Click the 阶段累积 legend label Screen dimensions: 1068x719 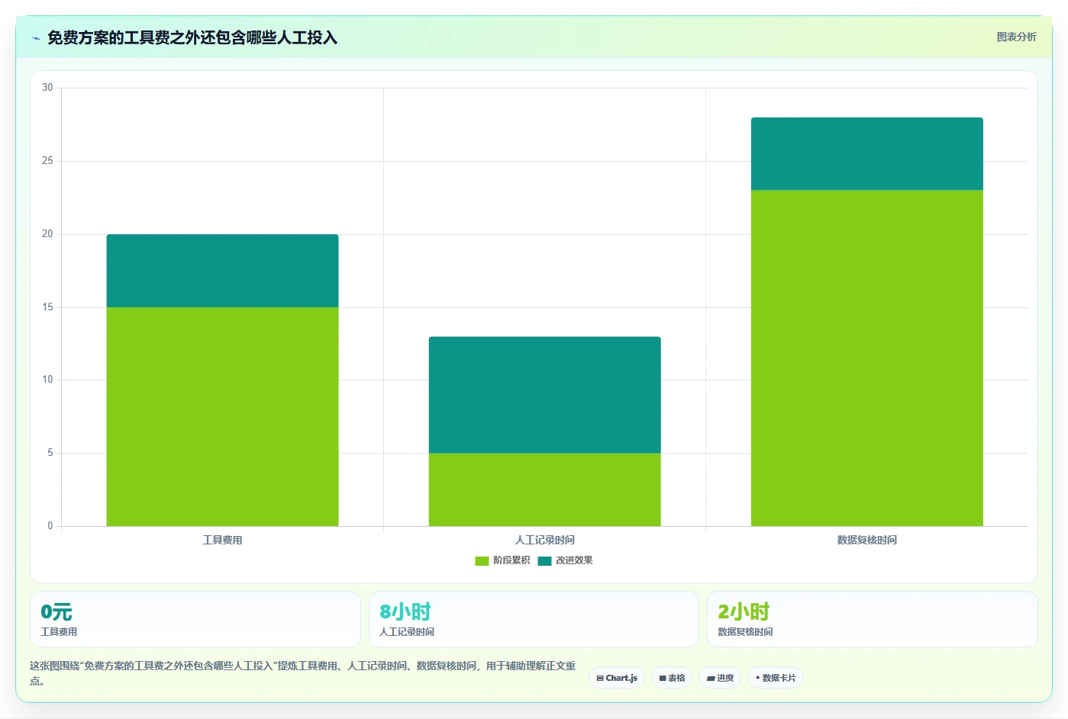(x=511, y=560)
